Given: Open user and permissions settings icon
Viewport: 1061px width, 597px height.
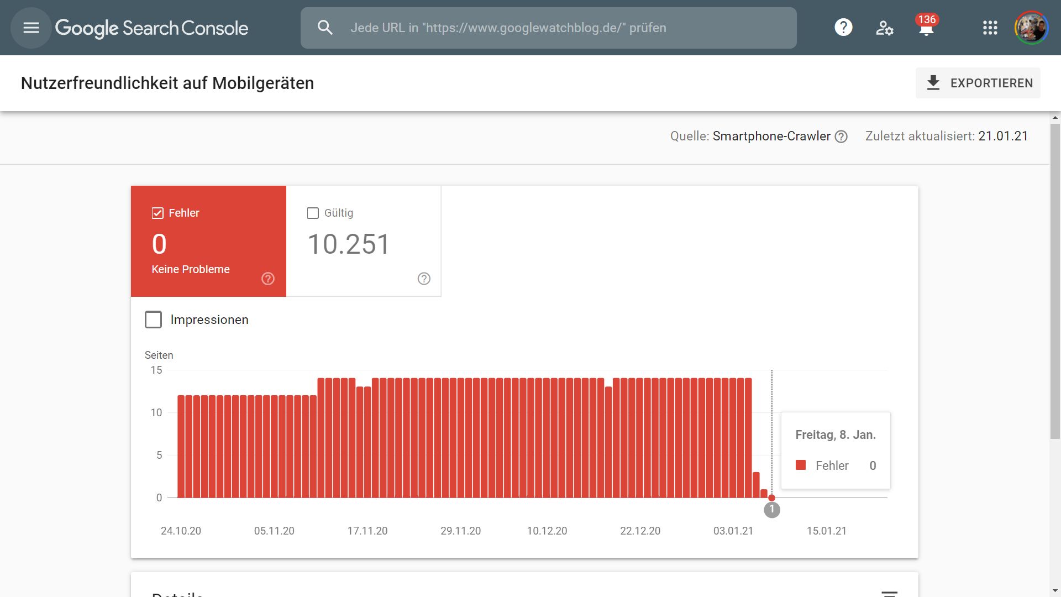Looking at the screenshot, I should click(884, 28).
